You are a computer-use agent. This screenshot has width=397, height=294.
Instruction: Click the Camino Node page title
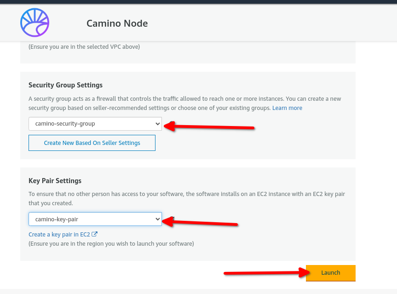[x=117, y=23]
